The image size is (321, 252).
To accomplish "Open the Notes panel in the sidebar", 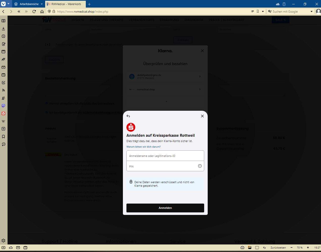I will point(3,44).
